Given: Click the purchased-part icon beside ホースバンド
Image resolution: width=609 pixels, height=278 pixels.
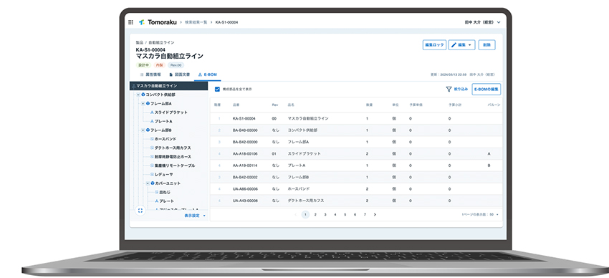Looking at the screenshot, I should coord(152,138).
